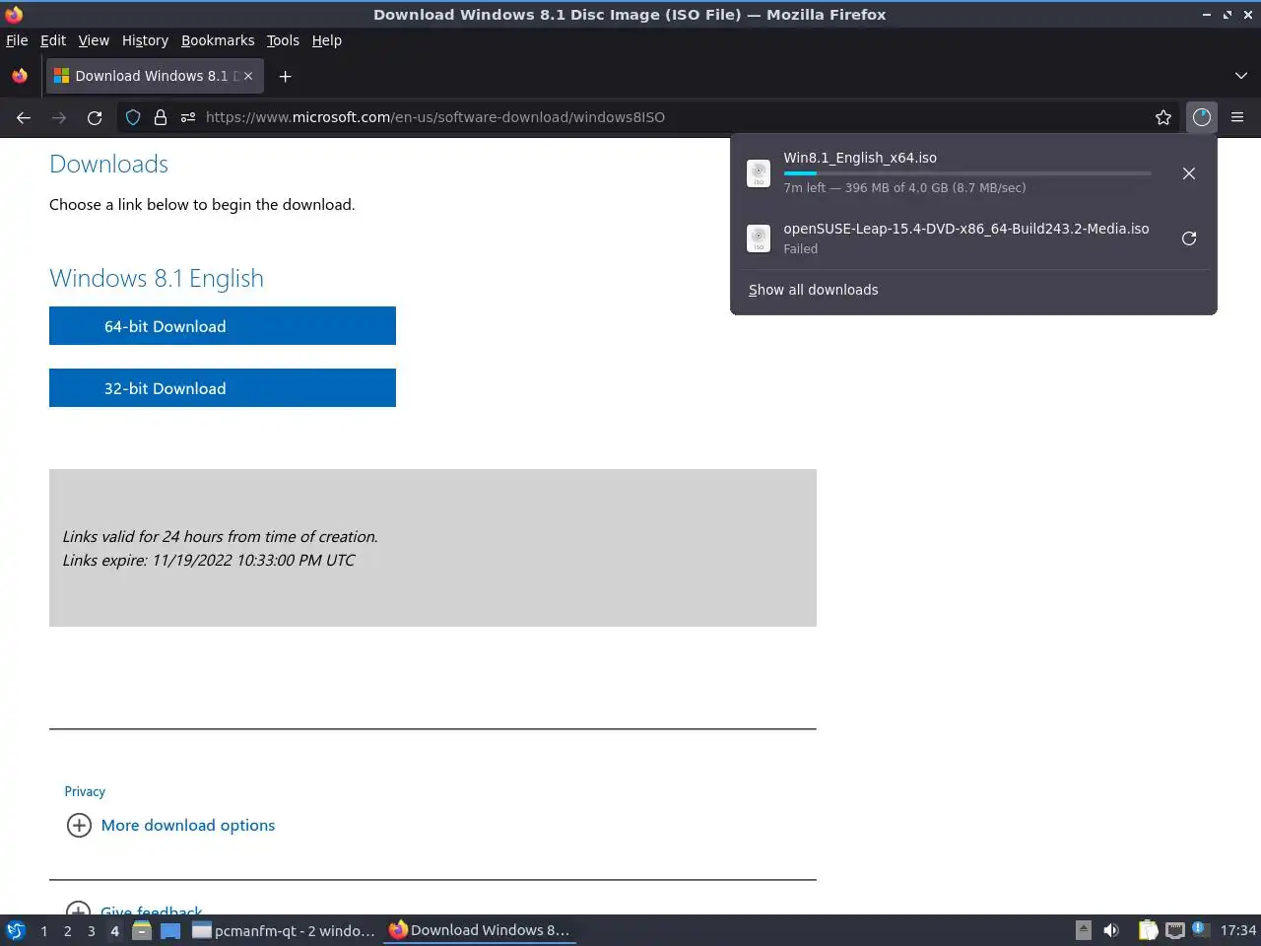This screenshot has width=1261, height=946.
Task: Start the 64-bit Download
Action: [x=223, y=326]
